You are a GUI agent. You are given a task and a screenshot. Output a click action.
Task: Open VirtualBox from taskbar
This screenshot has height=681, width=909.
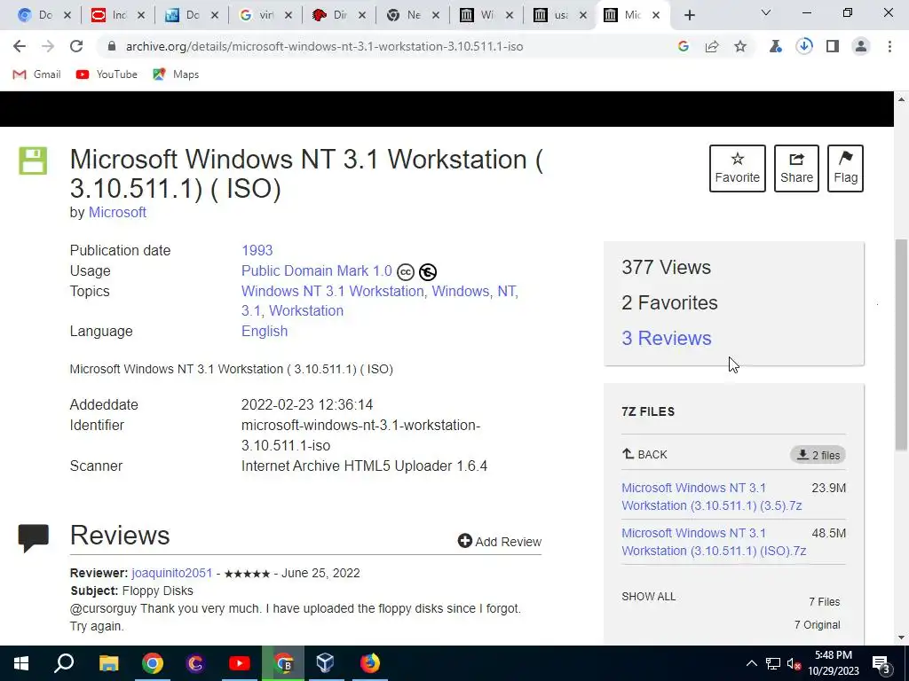click(x=326, y=663)
